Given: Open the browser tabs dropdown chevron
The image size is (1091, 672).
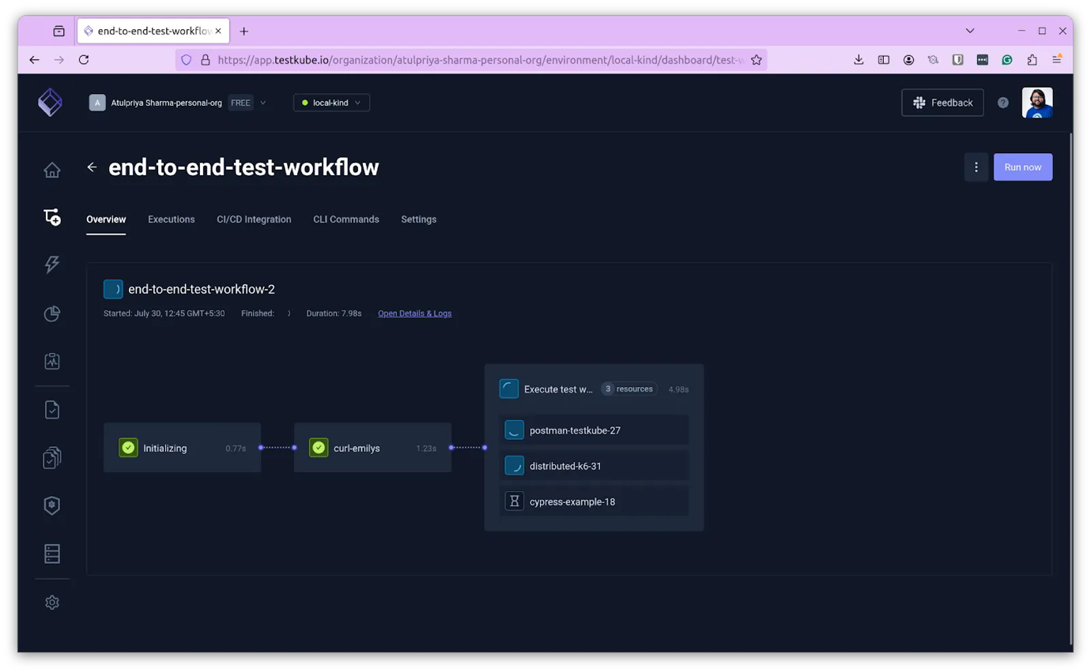Looking at the screenshot, I should click(x=970, y=30).
